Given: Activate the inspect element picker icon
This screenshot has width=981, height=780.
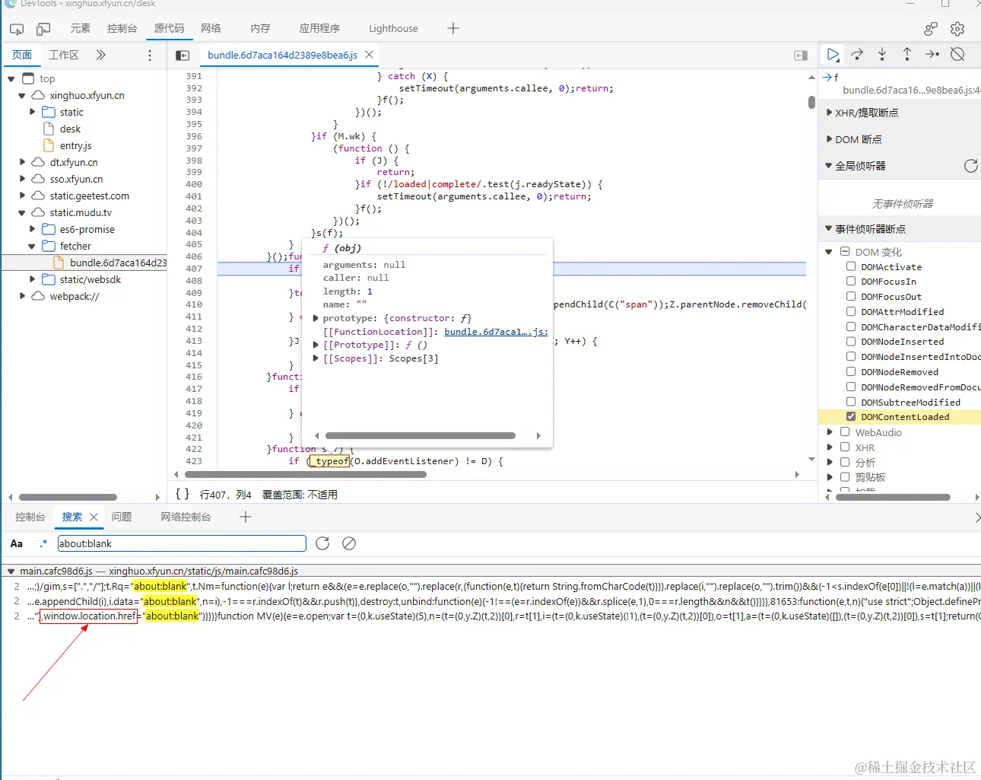Looking at the screenshot, I should click(17, 29).
